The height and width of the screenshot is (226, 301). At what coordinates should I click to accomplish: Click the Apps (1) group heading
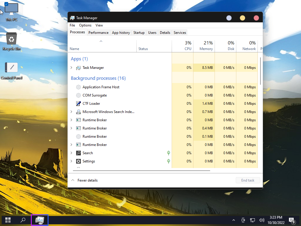[79, 59]
